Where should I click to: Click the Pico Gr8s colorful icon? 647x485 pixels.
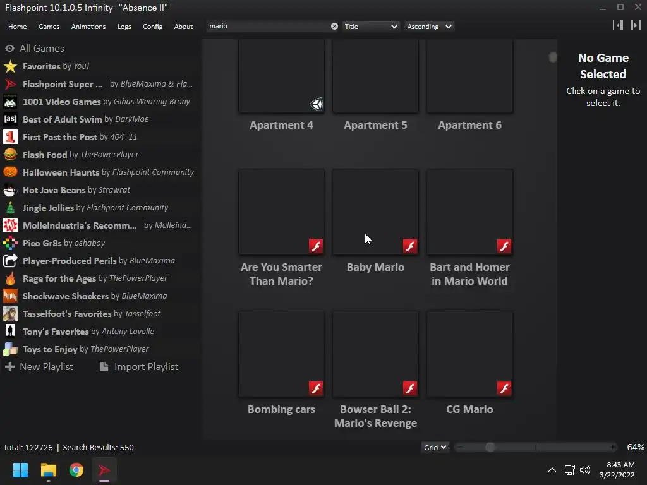point(10,243)
